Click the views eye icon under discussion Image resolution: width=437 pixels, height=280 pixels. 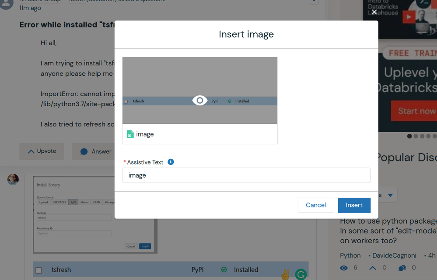(x=344, y=268)
